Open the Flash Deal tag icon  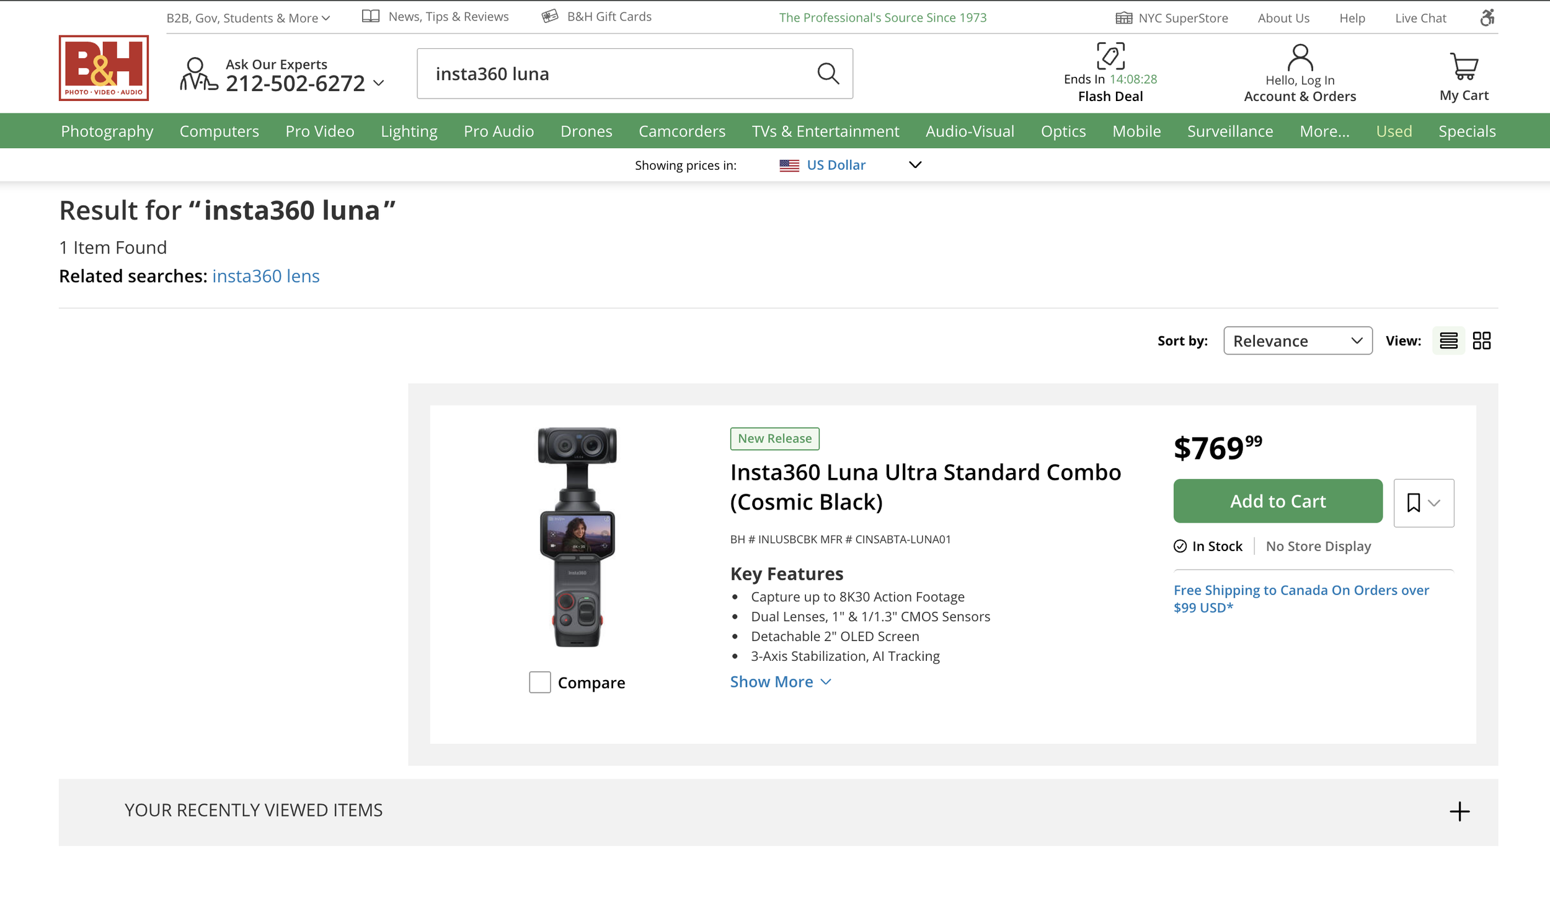pyautogui.click(x=1110, y=56)
